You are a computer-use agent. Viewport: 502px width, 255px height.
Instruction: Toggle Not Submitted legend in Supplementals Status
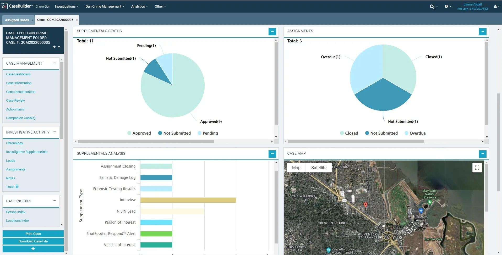174,133
